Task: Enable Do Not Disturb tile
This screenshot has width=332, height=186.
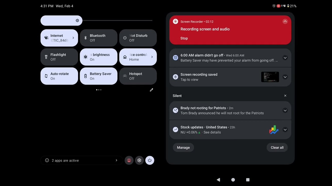Action: pos(138,38)
